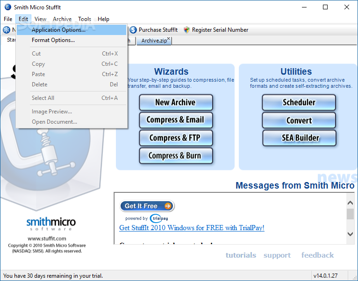The image size is (358, 281).
Task: Close the open Edit menu
Action: (23, 19)
